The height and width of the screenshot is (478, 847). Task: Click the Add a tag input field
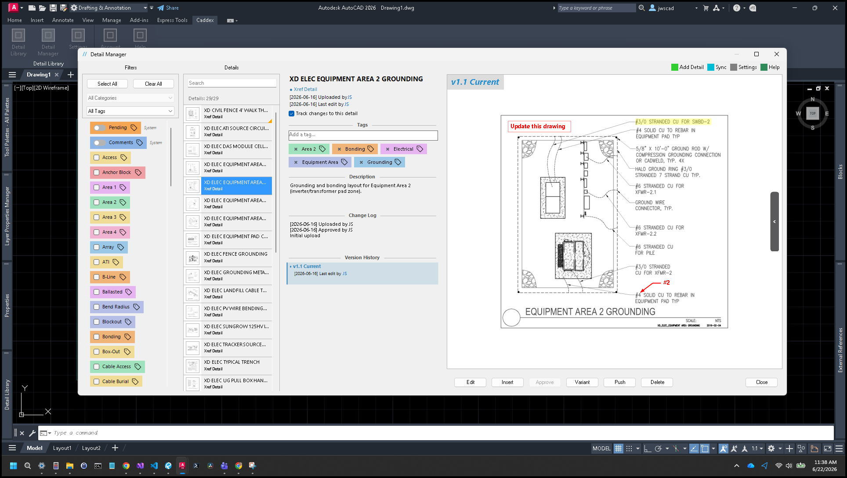click(363, 135)
